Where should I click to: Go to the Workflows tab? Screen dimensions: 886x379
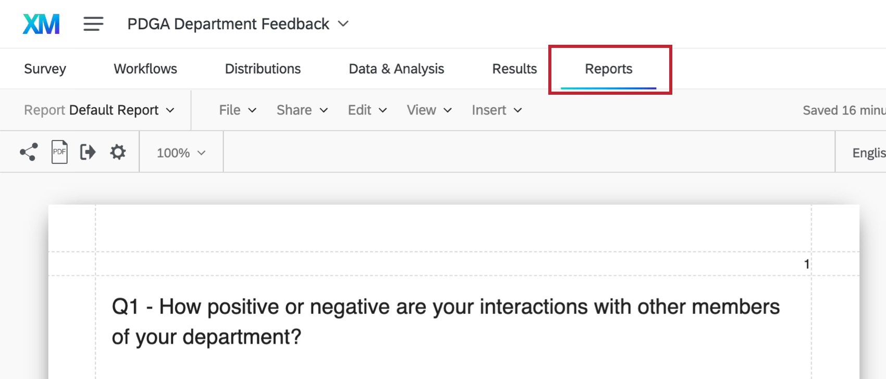tap(145, 69)
